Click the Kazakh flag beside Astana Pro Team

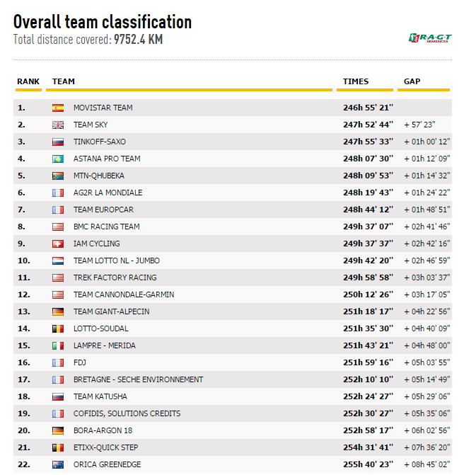pyautogui.click(x=58, y=159)
